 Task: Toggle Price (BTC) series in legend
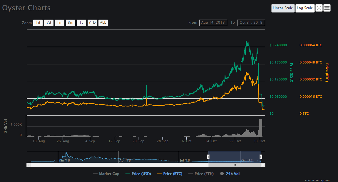170,174
